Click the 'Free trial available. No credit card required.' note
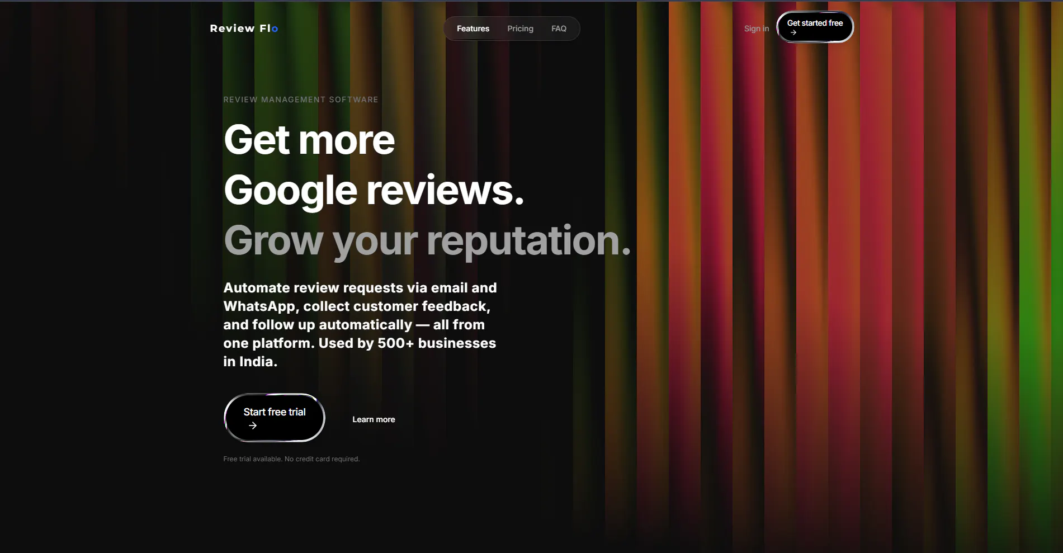Screen dimensions: 1063x553 tap(291, 459)
